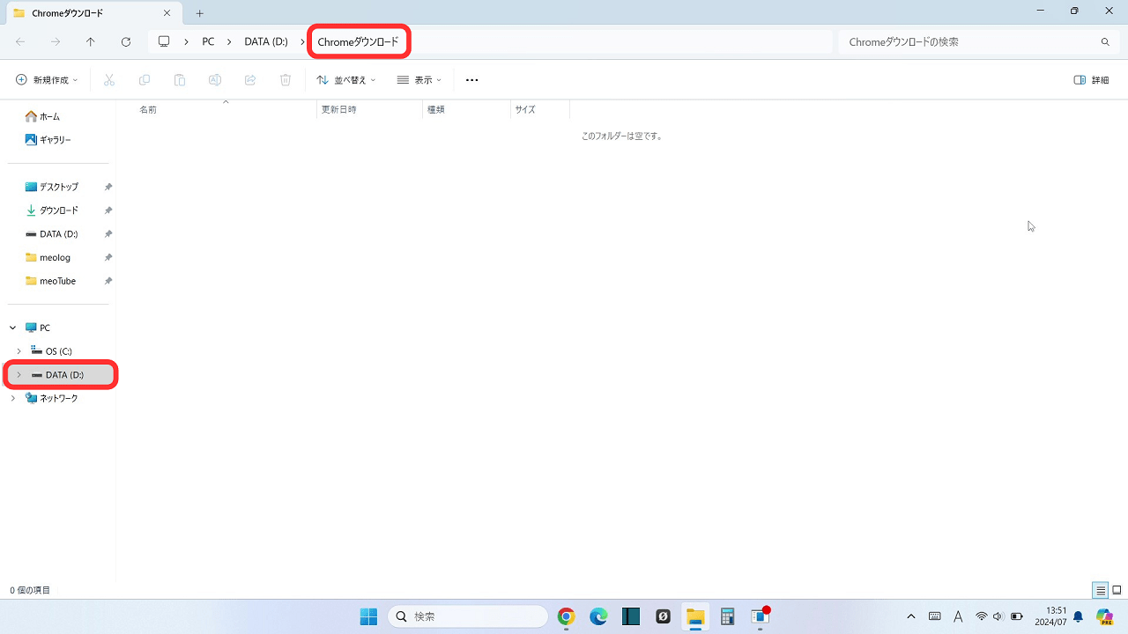Unpin デスクトop pin icon
The width and height of the screenshot is (1128, 634).
point(108,187)
